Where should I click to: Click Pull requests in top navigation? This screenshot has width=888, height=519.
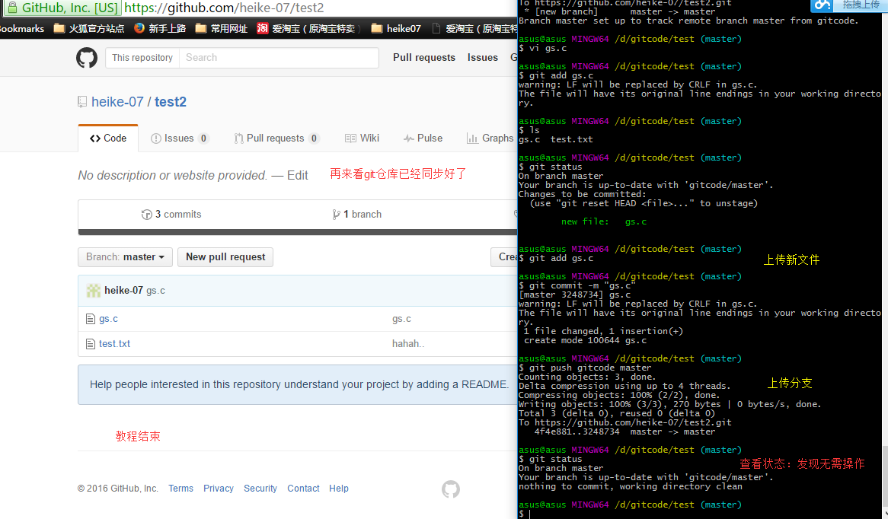tap(424, 58)
